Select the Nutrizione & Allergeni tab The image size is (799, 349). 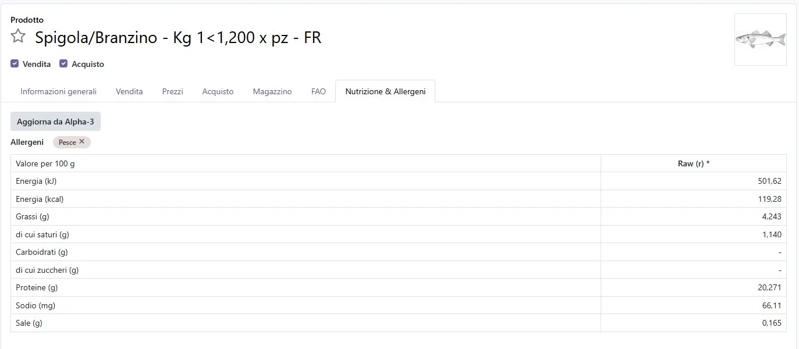[x=385, y=91]
